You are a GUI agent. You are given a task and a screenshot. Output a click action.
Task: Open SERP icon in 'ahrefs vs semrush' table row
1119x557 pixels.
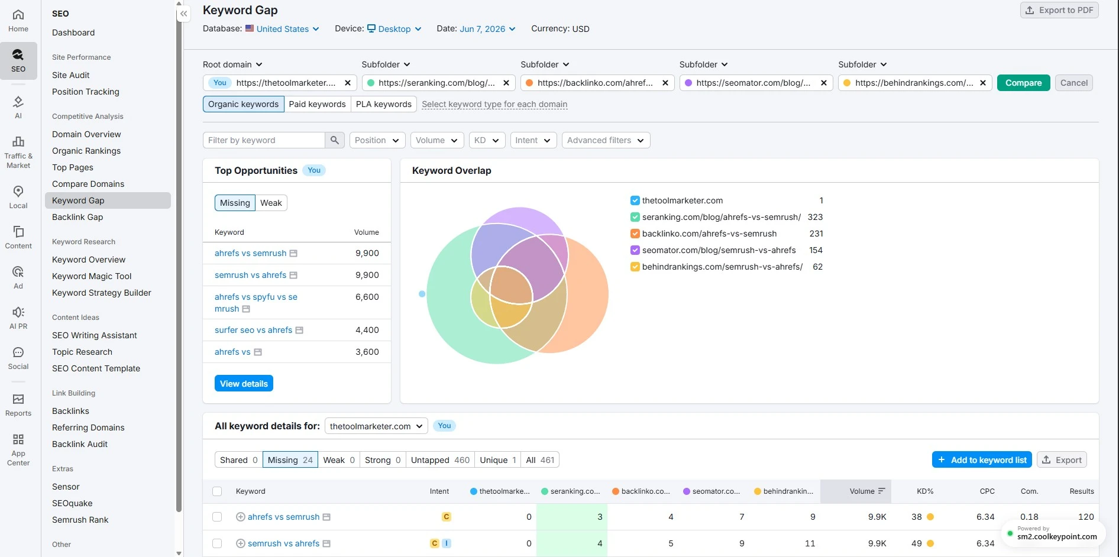click(326, 517)
